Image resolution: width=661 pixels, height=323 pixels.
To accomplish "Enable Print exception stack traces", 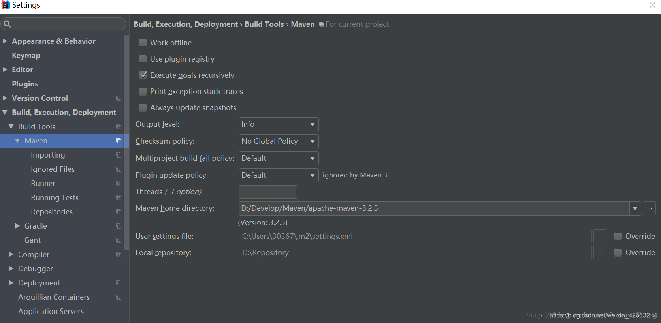I will (143, 91).
